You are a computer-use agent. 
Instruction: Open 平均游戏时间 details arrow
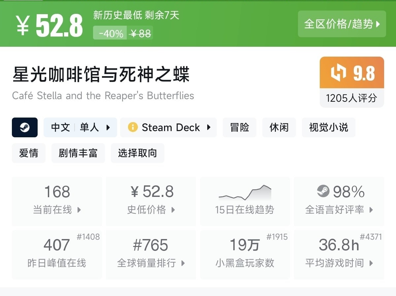(x=371, y=263)
